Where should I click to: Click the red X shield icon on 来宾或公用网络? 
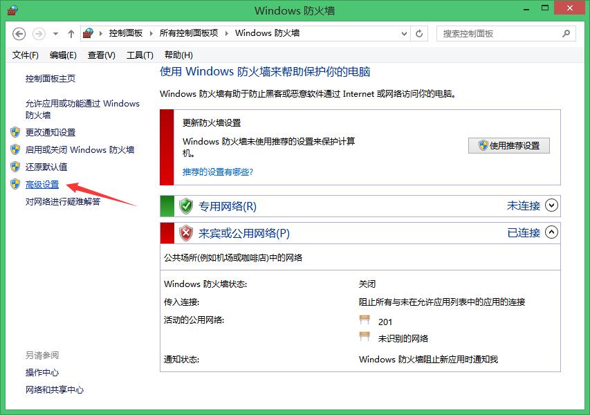tap(185, 233)
